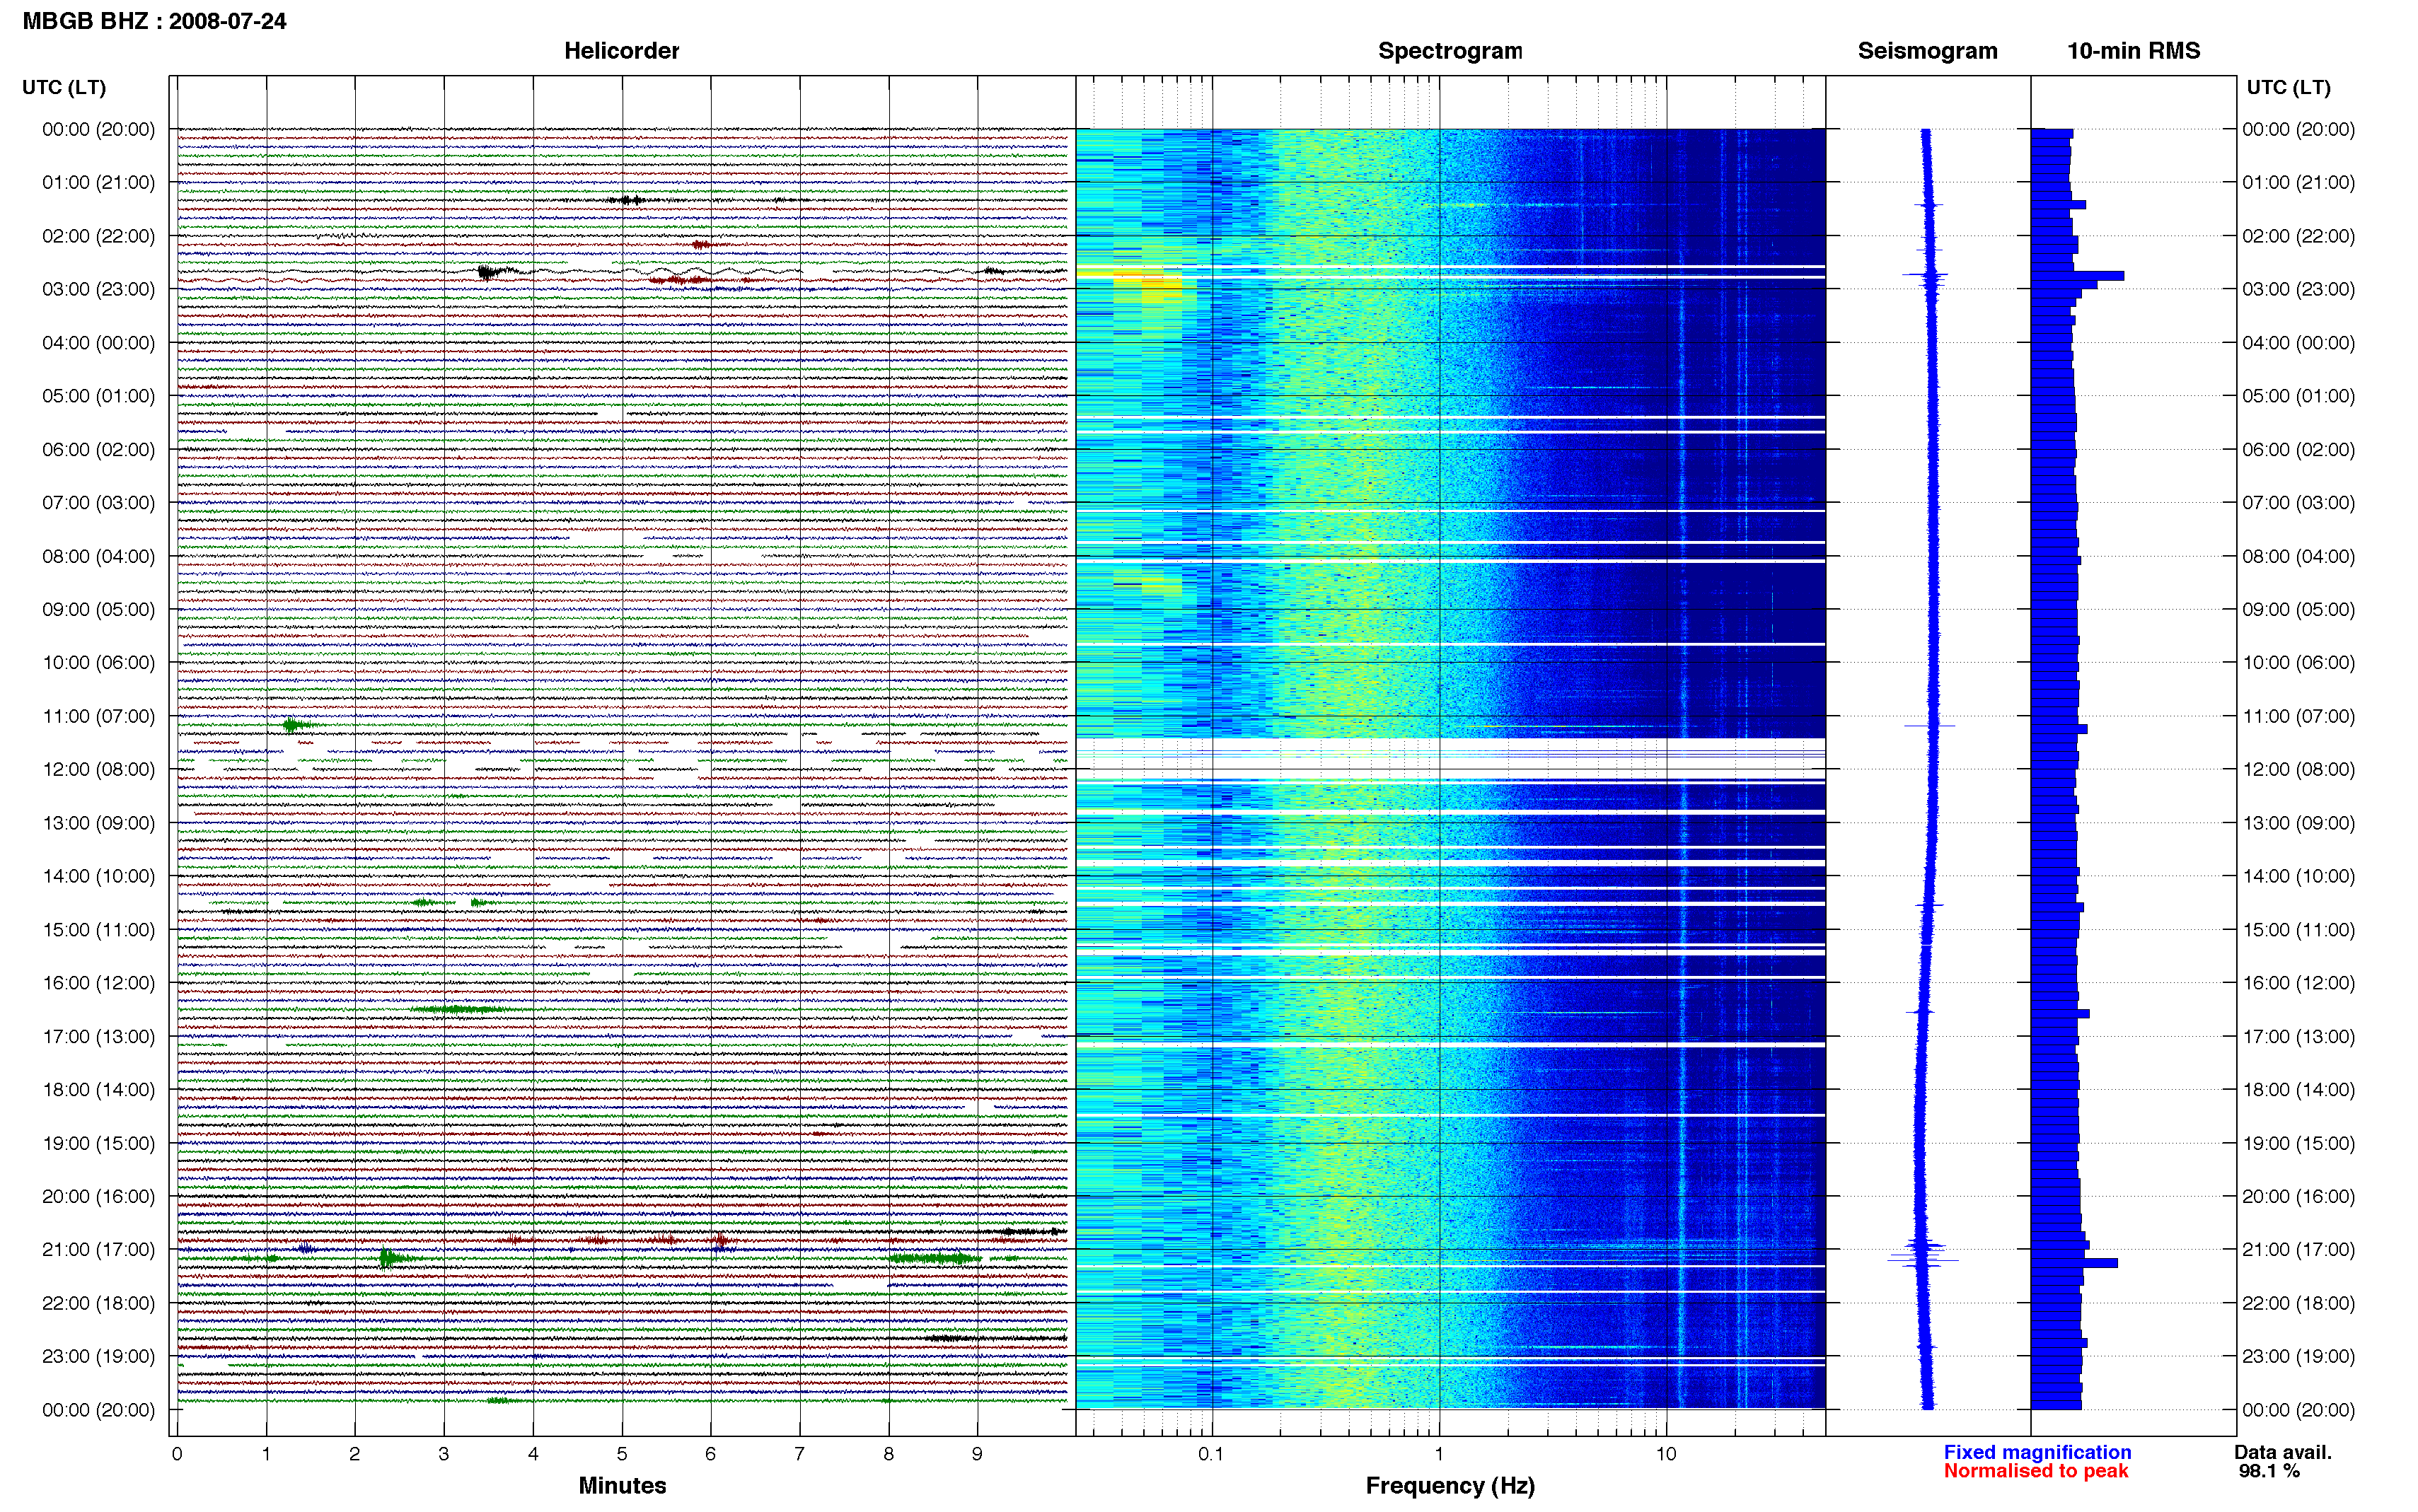Screen dimensions: 2418x1512
Task: Click the yellow low-frequency spectrogram patch near 03:00
Action: 1149,284
